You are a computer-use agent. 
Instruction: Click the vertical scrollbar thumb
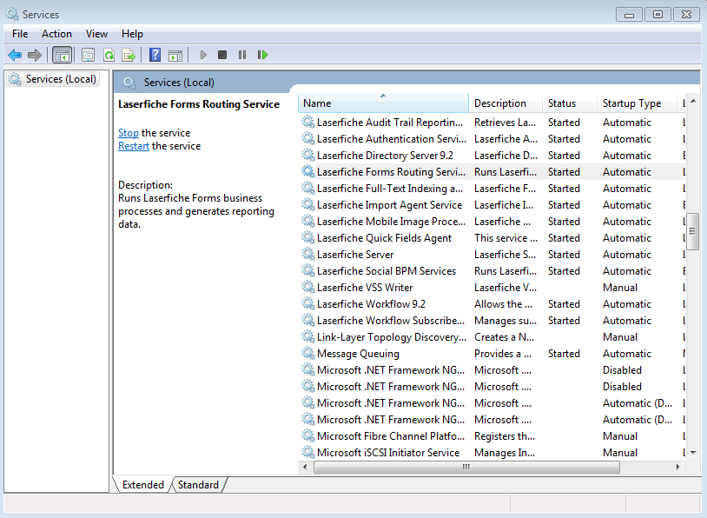point(692,231)
